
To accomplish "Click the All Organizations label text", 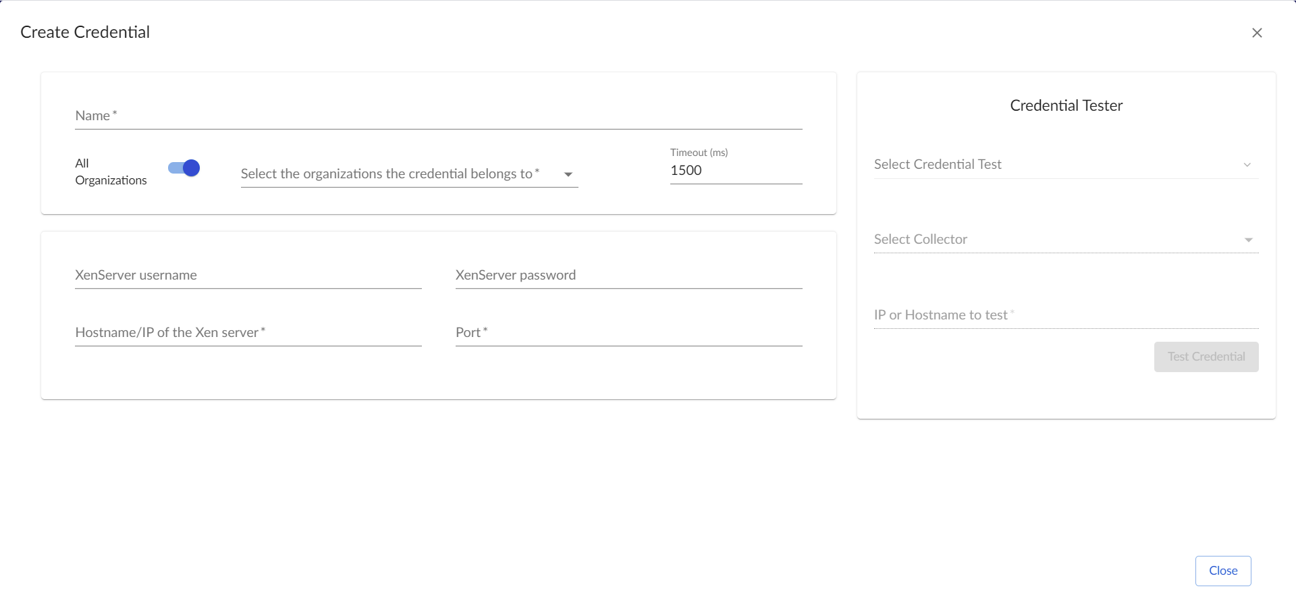I will 111,172.
